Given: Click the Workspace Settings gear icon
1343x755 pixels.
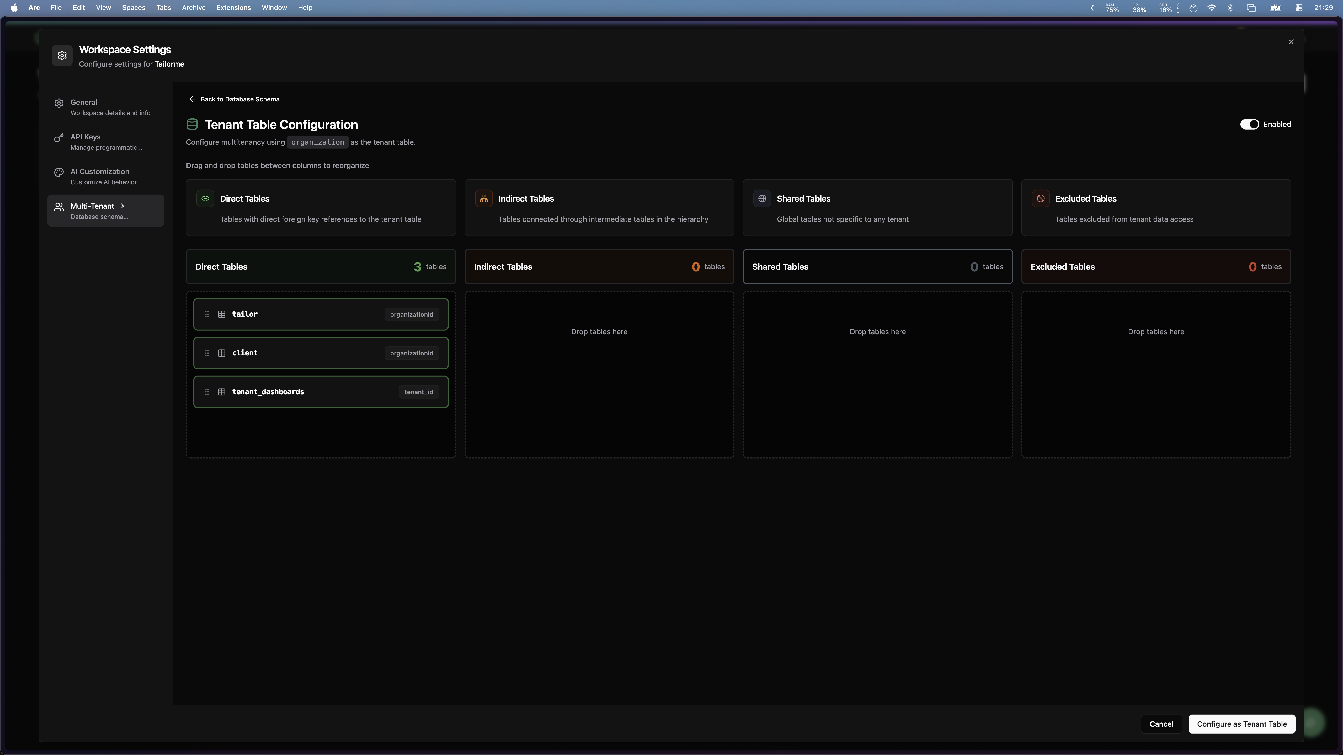Looking at the screenshot, I should tap(62, 56).
